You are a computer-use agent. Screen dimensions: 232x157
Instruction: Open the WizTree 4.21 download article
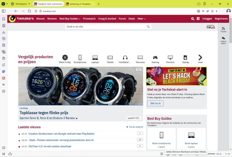coord(50,146)
